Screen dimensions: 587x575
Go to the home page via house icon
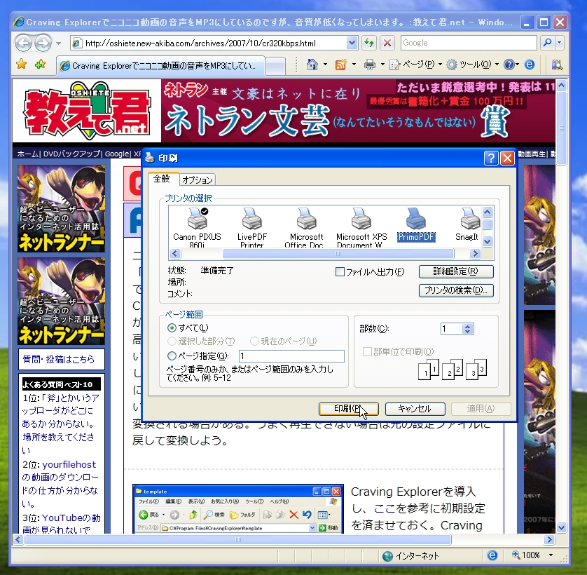pyautogui.click(x=312, y=65)
